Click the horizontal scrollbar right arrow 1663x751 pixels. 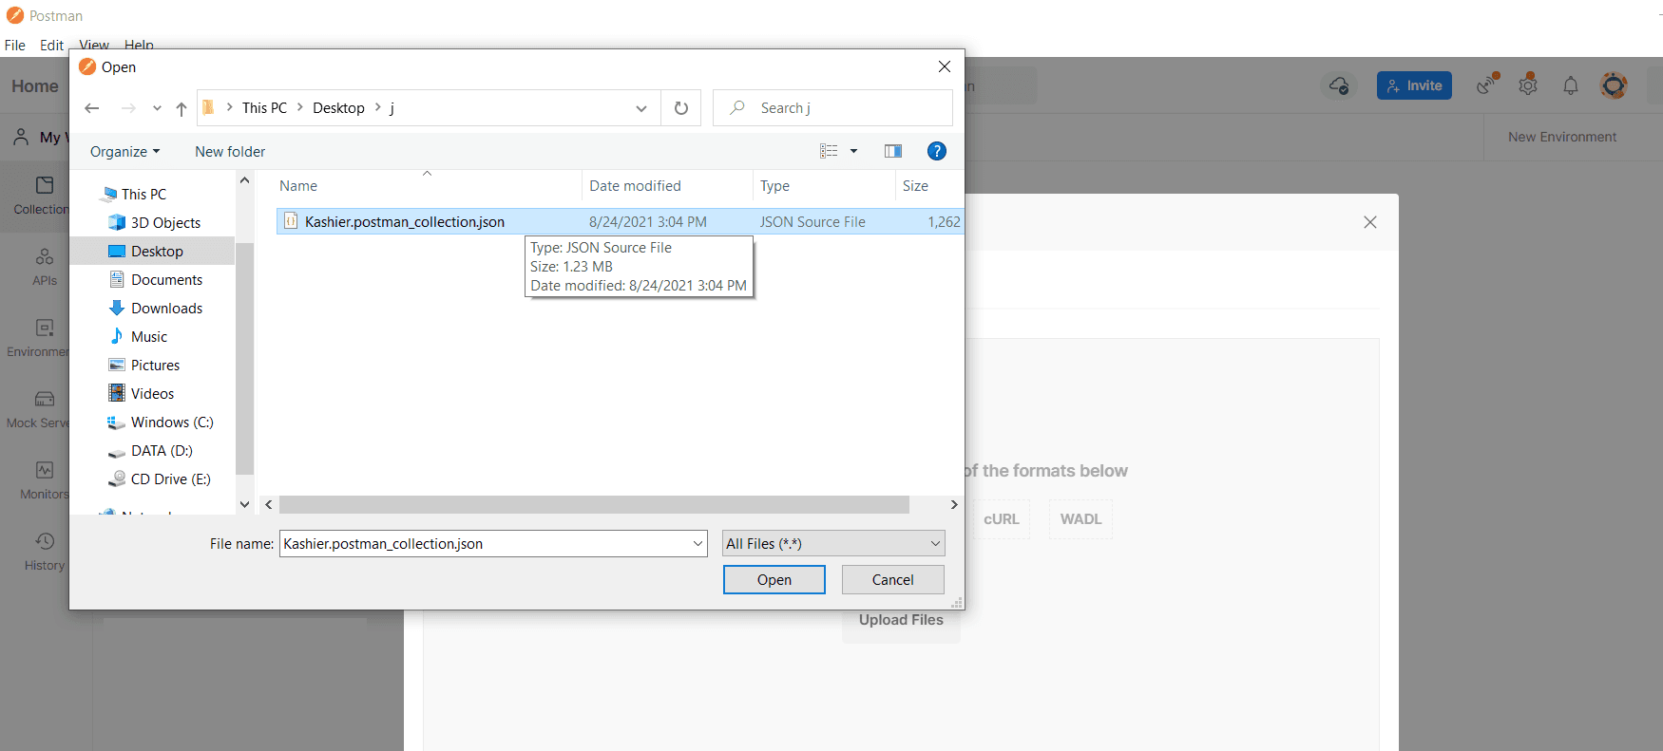[x=954, y=504]
